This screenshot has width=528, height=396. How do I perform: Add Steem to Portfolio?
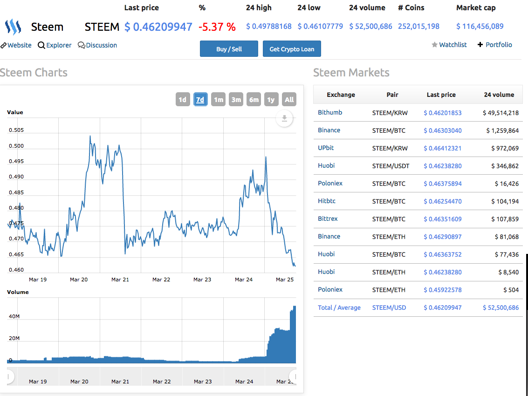494,45
